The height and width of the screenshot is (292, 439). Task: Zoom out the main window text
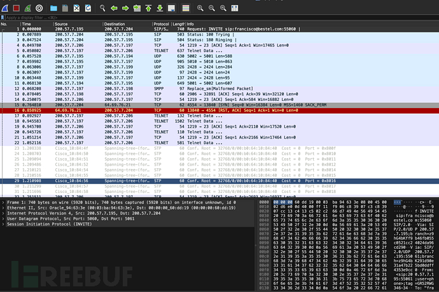click(212, 8)
